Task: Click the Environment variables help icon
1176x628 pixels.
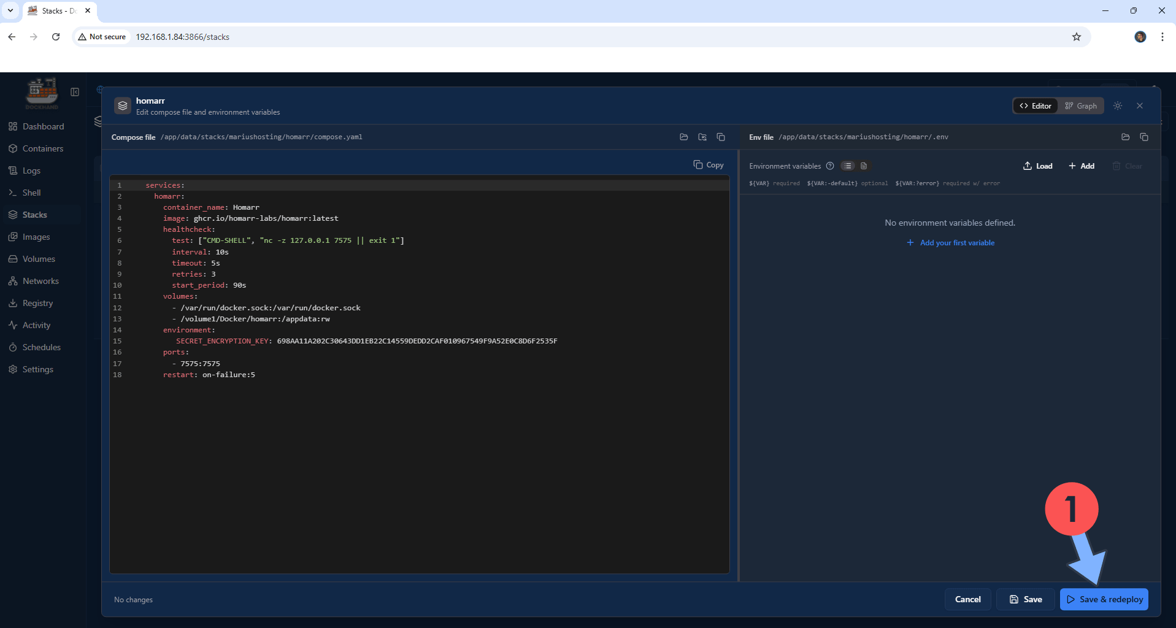Action: 830,166
